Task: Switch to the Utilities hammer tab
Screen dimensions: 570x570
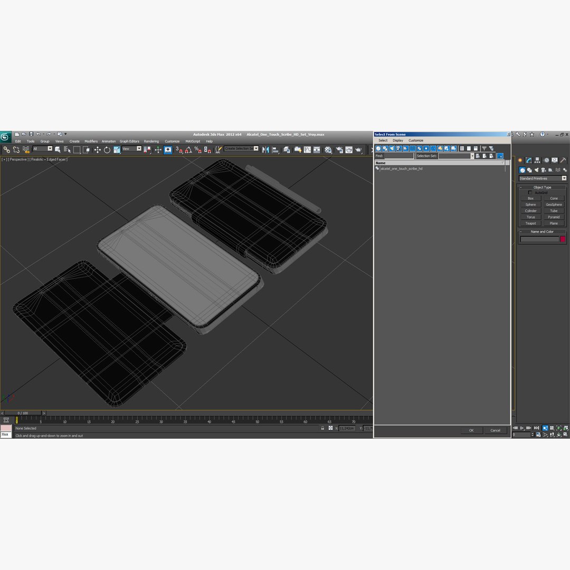Action: 563,160
